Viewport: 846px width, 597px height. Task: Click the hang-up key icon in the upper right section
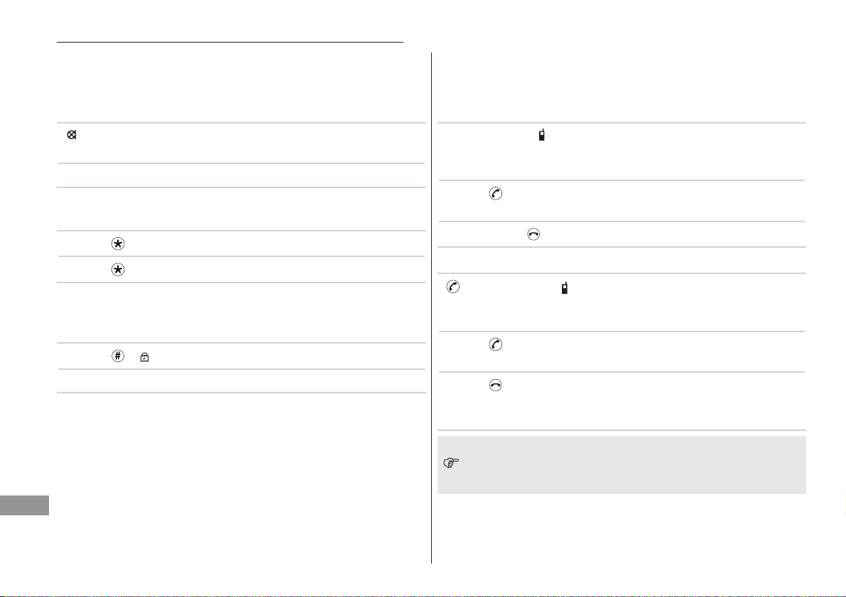(x=533, y=234)
